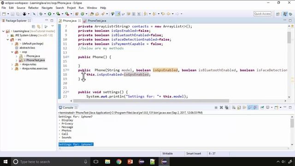
Task: Select PhoneTest.java in Package Explorer
Action: 35,60
